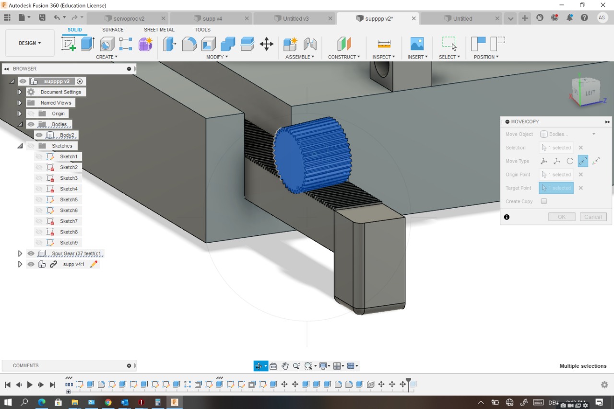Open the TOOLS tab
Screen dimensions: 614x409
click(x=202, y=30)
